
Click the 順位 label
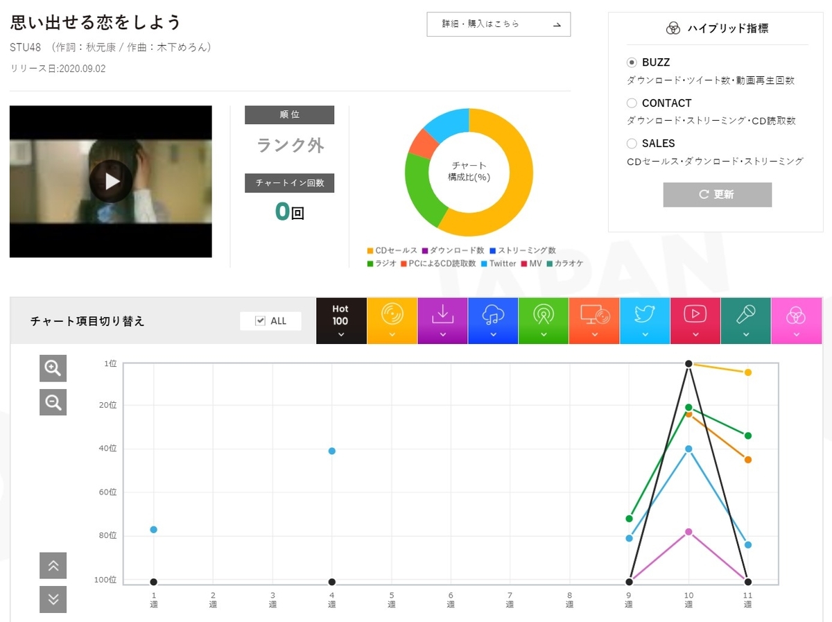pyautogui.click(x=290, y=114)
